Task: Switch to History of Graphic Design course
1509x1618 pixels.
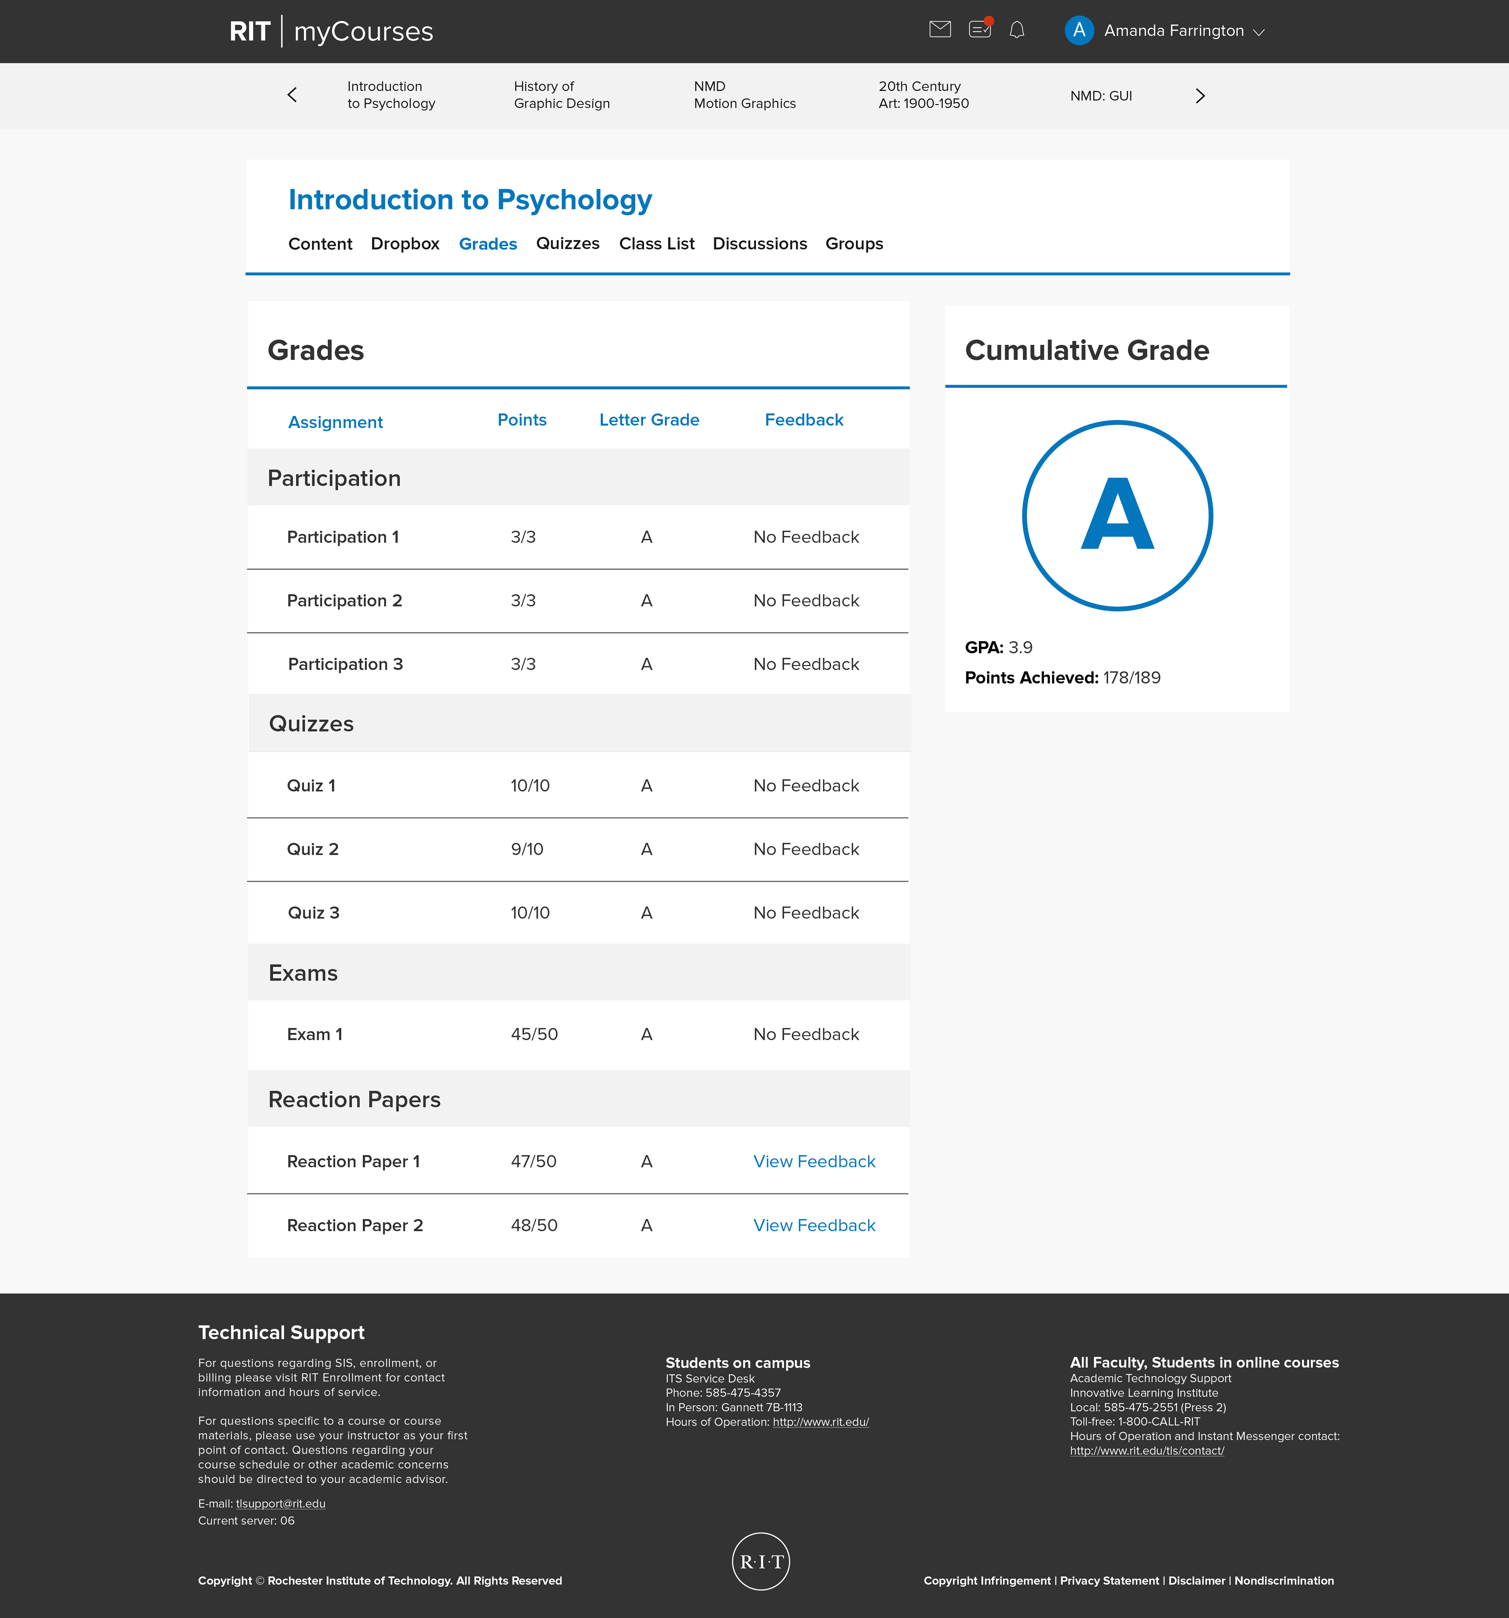Action: [561, 95]
